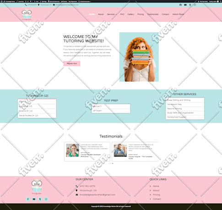Click the pink Register Now button
Screen dimensions: 222x210
(x=72, y=64)
